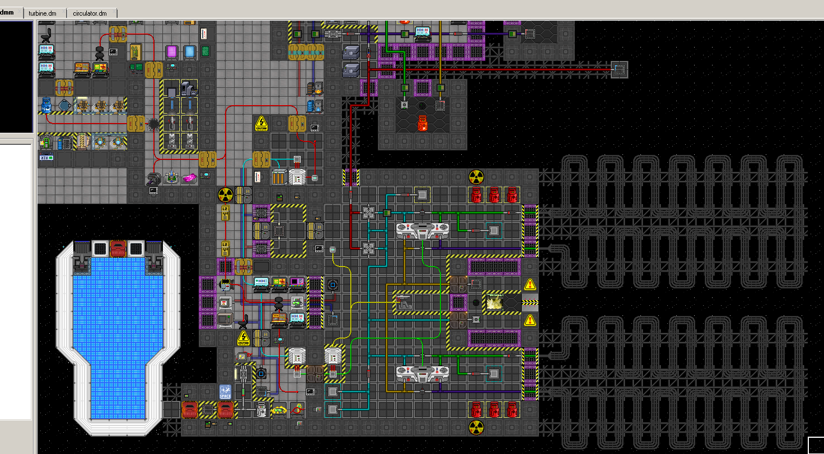Select the warning triangle above the striped blast door
This screenshot has width=824, height=454.
(x=530, y=285)
